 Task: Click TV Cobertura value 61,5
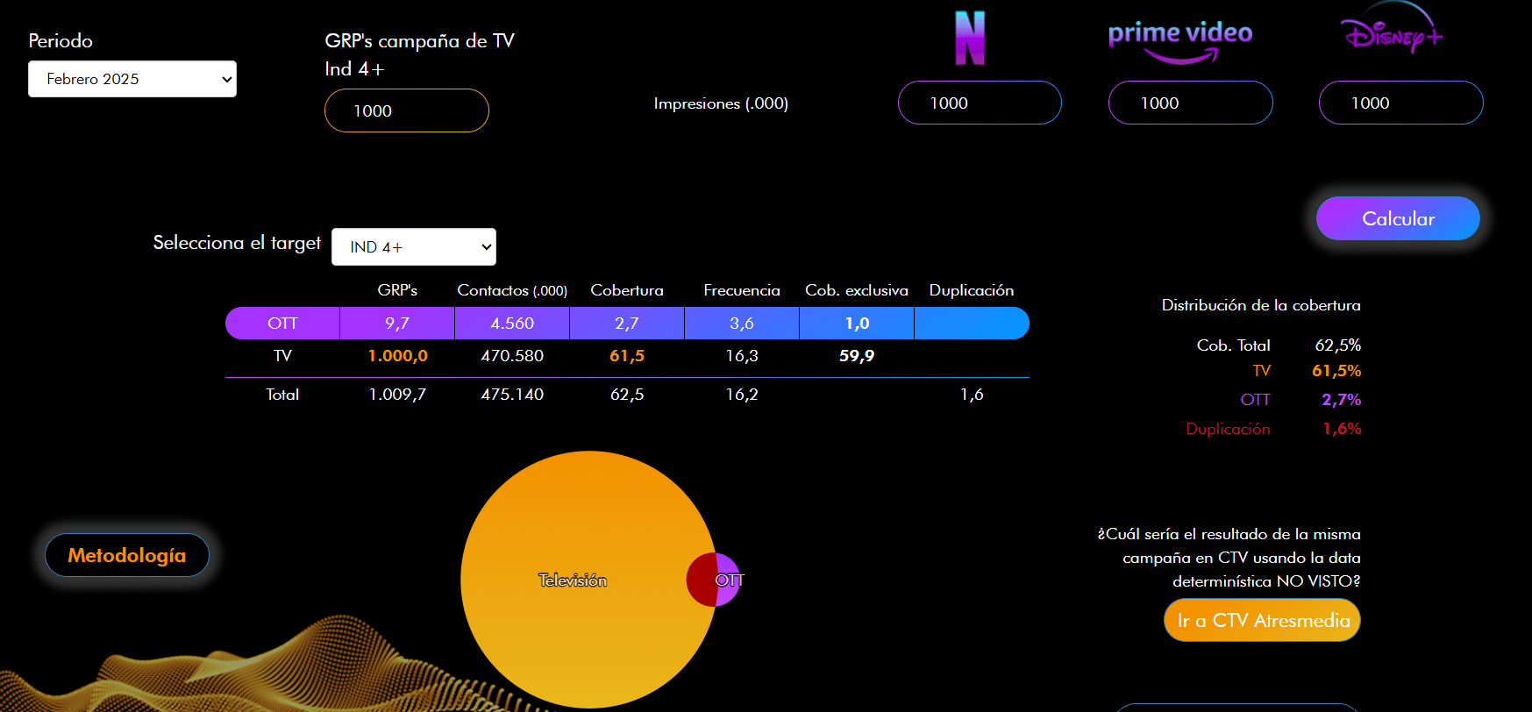tap(627, 355)
